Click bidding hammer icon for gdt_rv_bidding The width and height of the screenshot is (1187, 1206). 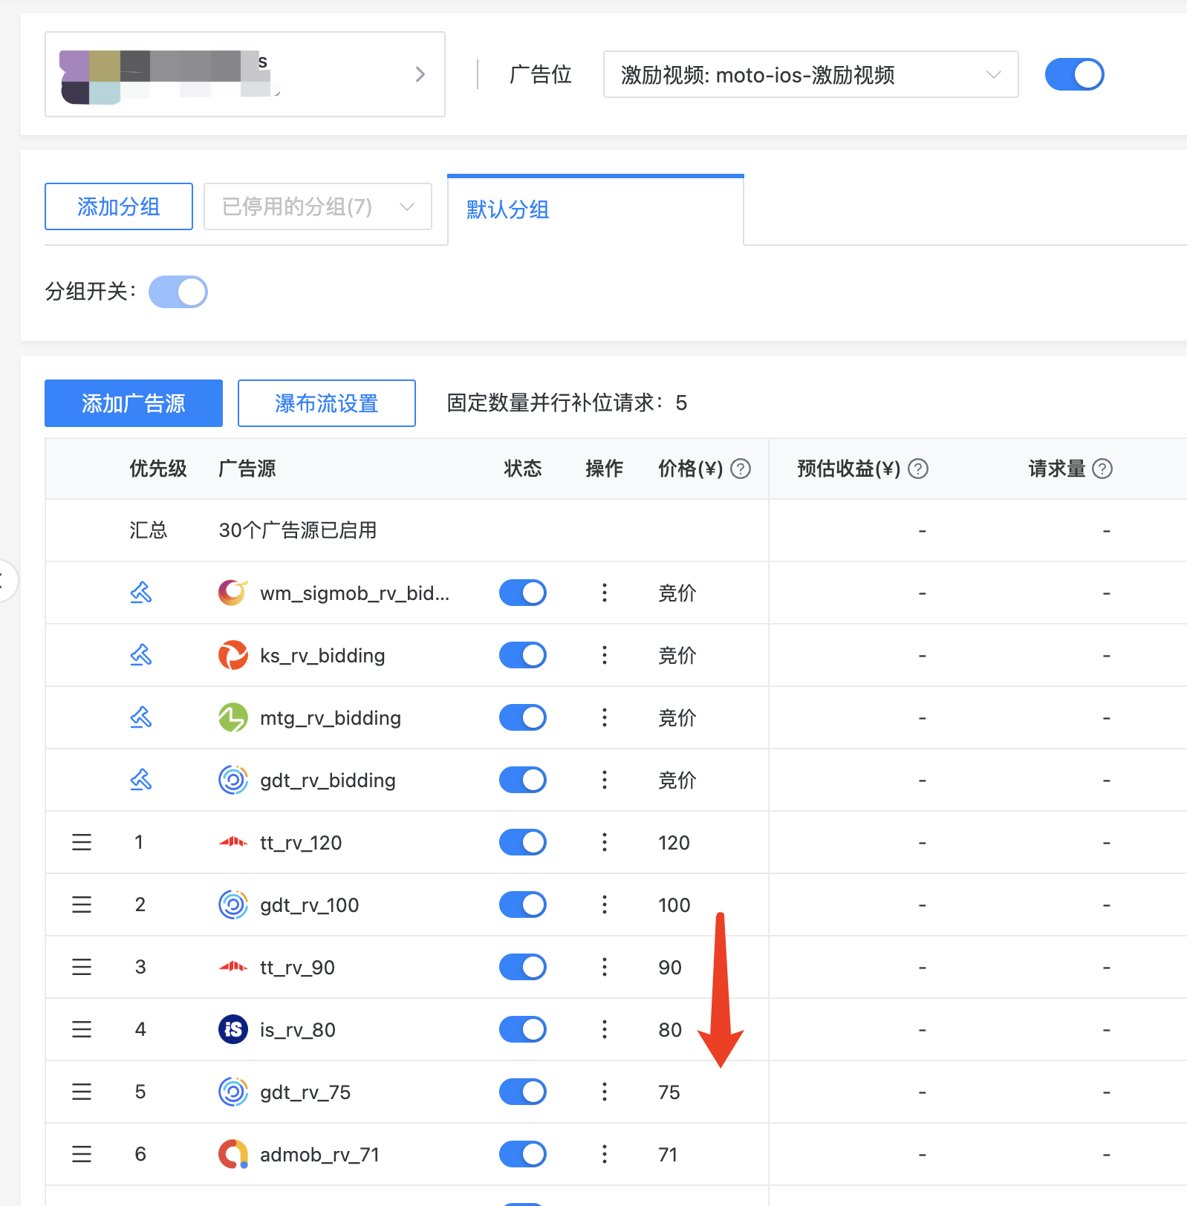141,780
